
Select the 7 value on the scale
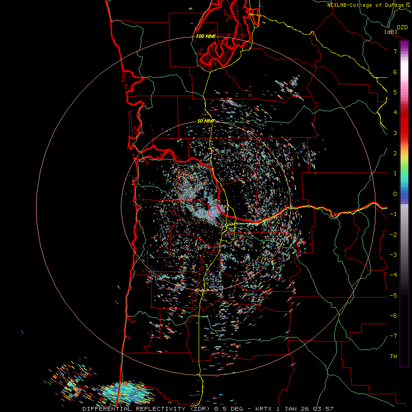coord(395,51)
